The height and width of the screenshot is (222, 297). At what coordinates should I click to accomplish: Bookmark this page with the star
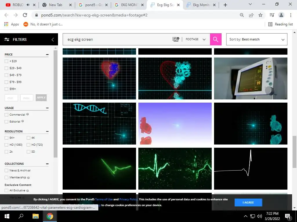tap(260, 15)
